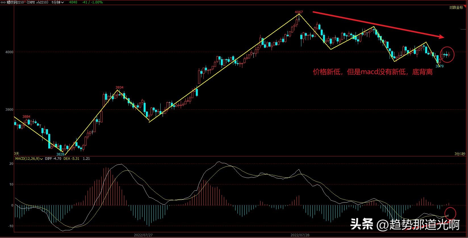The height and width of the screenshot is (238, 468).
Task: Toggle the 对数坐标 log scale option
Action: (x=456, y=8)
